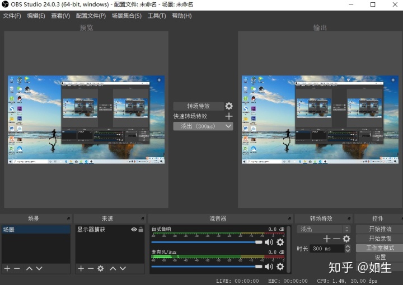Move source down with arrow icon
The height and width of the screenshot is (285, 403).
123,268
